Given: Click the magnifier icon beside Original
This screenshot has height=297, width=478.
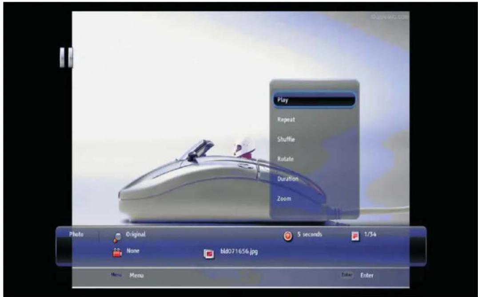Looking at the screenshot, I should coord(117,237).
